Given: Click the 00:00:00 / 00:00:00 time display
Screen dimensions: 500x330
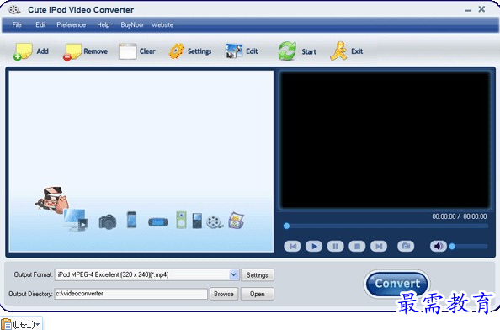Looking at the screenshot, I should pyautogui.click(x=460, y=216).
